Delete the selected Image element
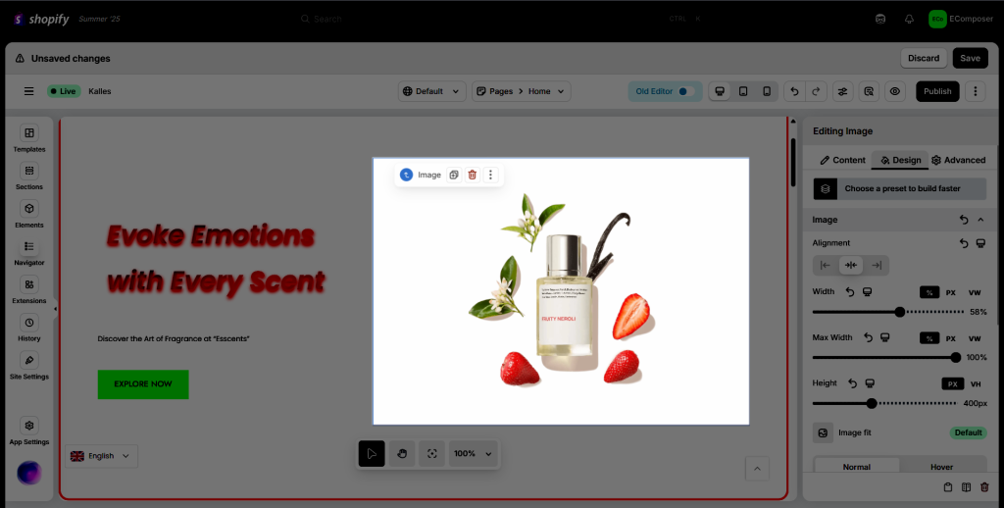The height and width of the screenshot is (508, 1004). [472, 175]
